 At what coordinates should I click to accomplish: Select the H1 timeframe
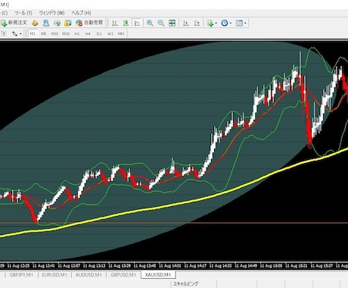tap(77, 33)
